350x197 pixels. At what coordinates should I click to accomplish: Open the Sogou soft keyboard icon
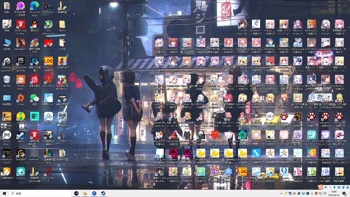tap(339, 187)
